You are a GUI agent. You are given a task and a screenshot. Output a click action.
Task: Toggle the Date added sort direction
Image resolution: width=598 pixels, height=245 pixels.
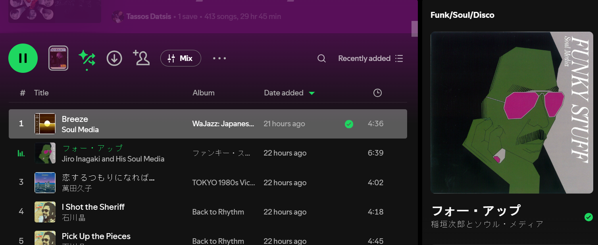click(312, 93)
